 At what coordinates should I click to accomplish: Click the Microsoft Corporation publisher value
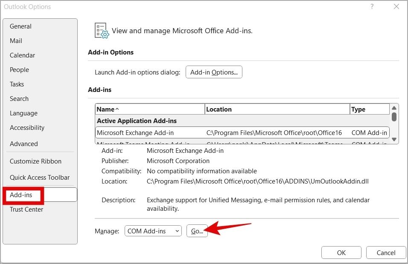[178, 161]
